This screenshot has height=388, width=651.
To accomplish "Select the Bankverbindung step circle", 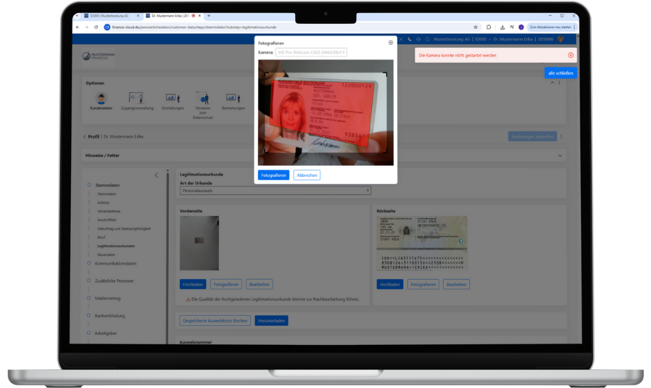I will [x=89, y=315].
